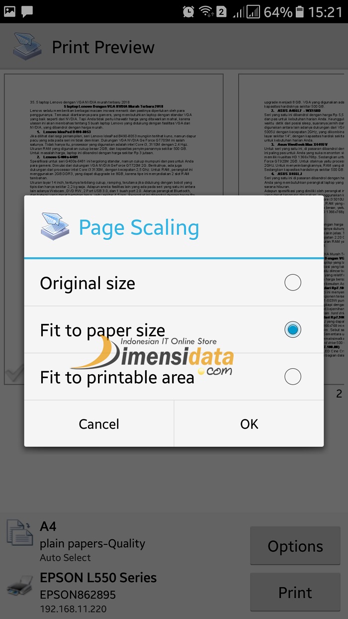Click the Page Scaling dialog printer icon
The image size is (348, 619).
tap(55, 226)
